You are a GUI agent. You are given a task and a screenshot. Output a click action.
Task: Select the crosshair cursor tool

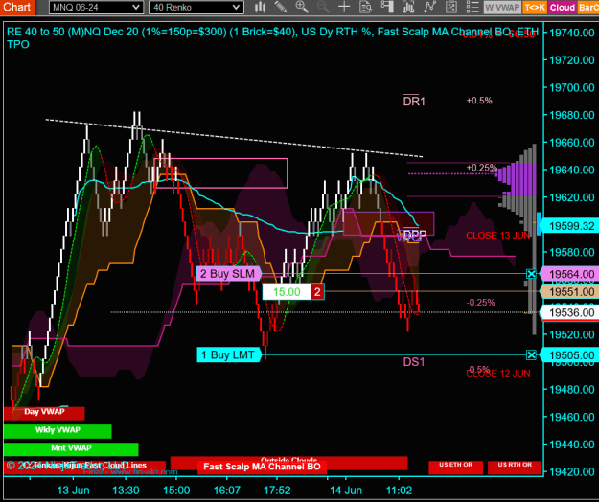click(x=344, y=7)
